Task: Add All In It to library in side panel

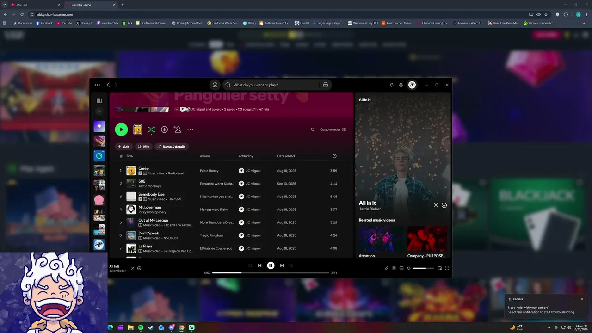Action: click(444, 205)
